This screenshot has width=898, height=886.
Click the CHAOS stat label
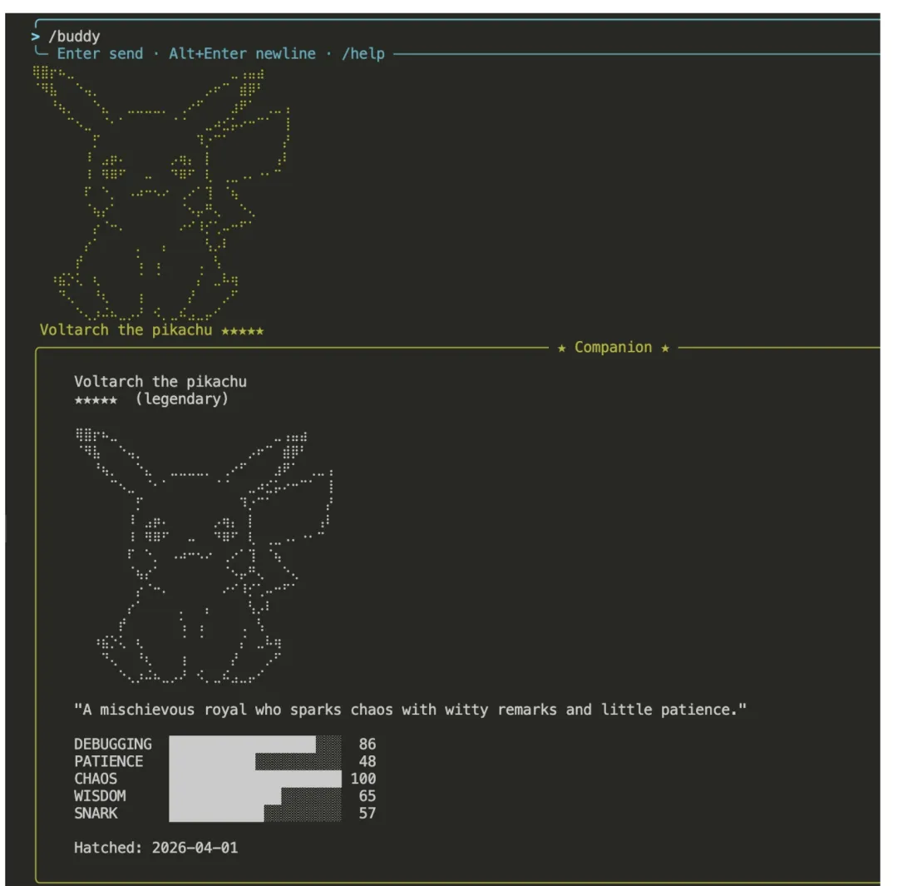[x=96, y=778]
